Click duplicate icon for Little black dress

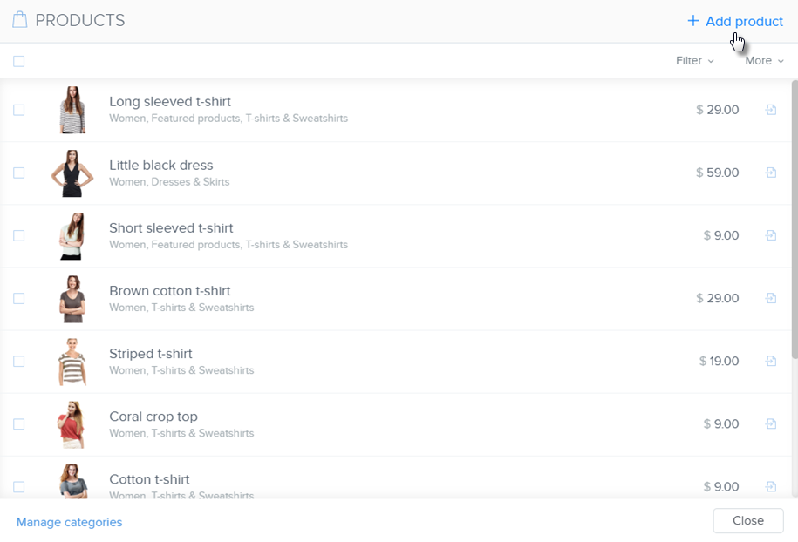point(771,173)
